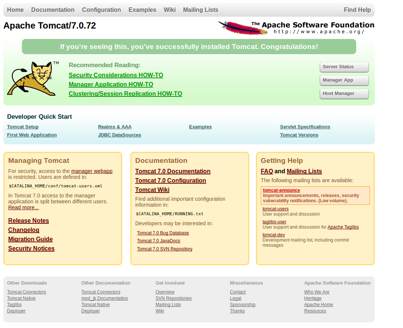Viewport: 403px width, 328px height.
Task: Follow the First Web Application link
Action: point(32,135)
